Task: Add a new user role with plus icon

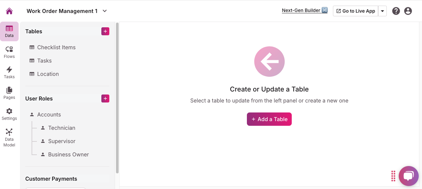Action: 105,98
